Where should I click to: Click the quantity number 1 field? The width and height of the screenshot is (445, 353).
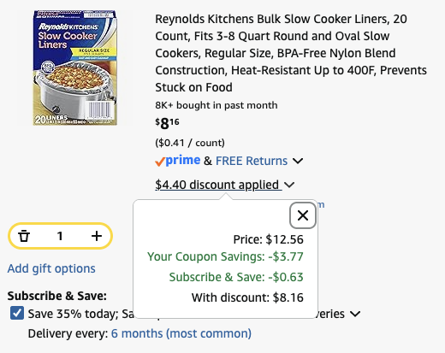[x=60, y=236]
